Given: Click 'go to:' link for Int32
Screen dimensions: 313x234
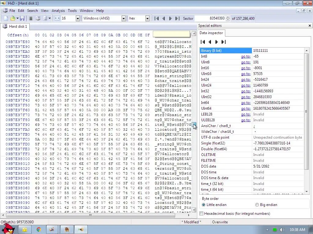Looking at the screenshot, I should click(x=246, y=91).
